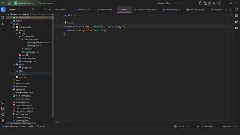The width and height of the screenshot is (240, 135).
Task: Open the Structure tool window
Action: pyautogui.click(x=3, y=24)
